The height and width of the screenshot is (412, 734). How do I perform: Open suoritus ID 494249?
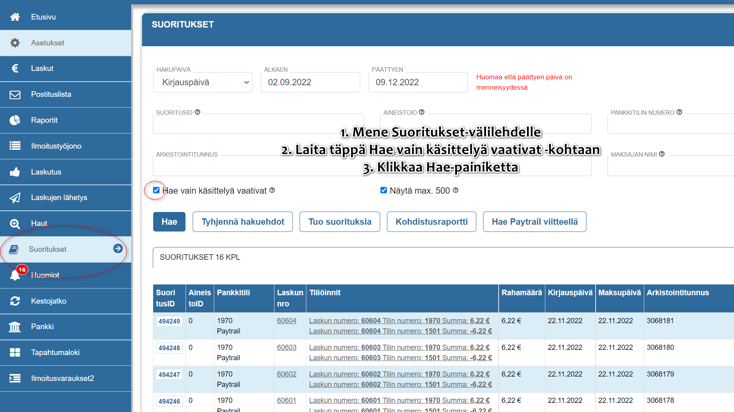click(169, 321)
